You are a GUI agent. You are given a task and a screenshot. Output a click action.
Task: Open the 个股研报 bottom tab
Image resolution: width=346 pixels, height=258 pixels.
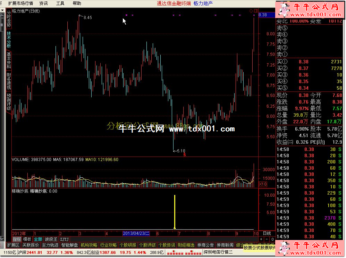coord(128,245)
